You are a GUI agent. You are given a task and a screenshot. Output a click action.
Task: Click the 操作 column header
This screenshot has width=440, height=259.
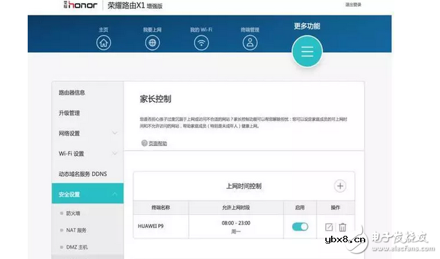(x=336, y=207)
